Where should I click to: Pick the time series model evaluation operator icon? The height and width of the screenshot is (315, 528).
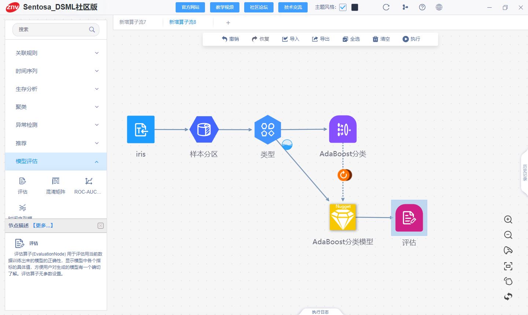coord(23,208)
